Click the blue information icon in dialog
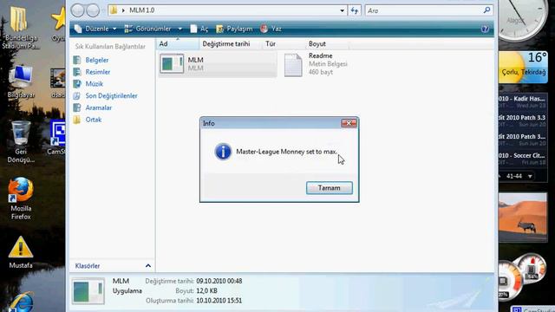This screenshot has width=555, height=312. pos(223,152)
